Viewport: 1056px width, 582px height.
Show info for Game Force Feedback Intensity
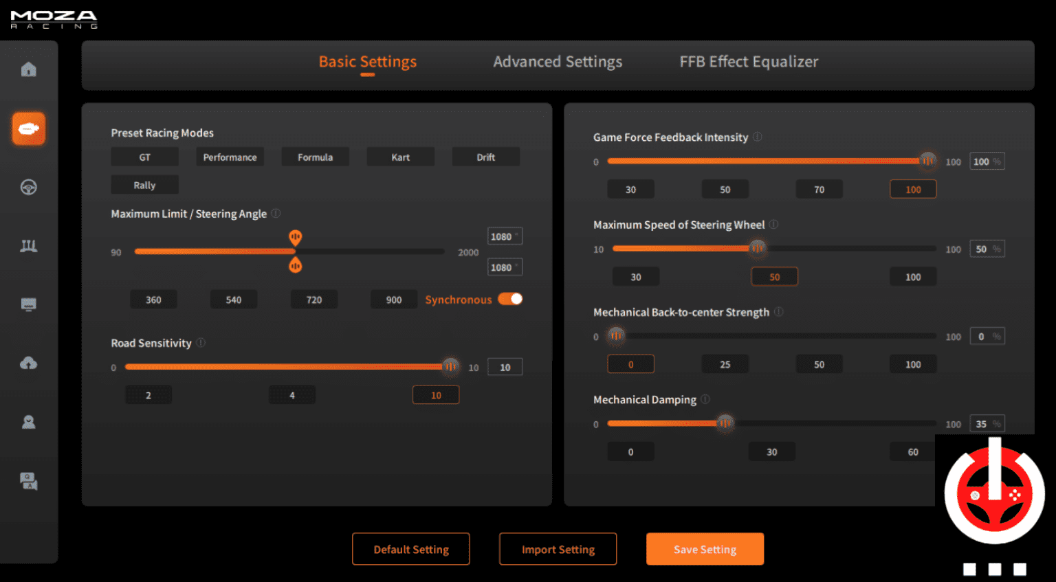pos(758,137)
